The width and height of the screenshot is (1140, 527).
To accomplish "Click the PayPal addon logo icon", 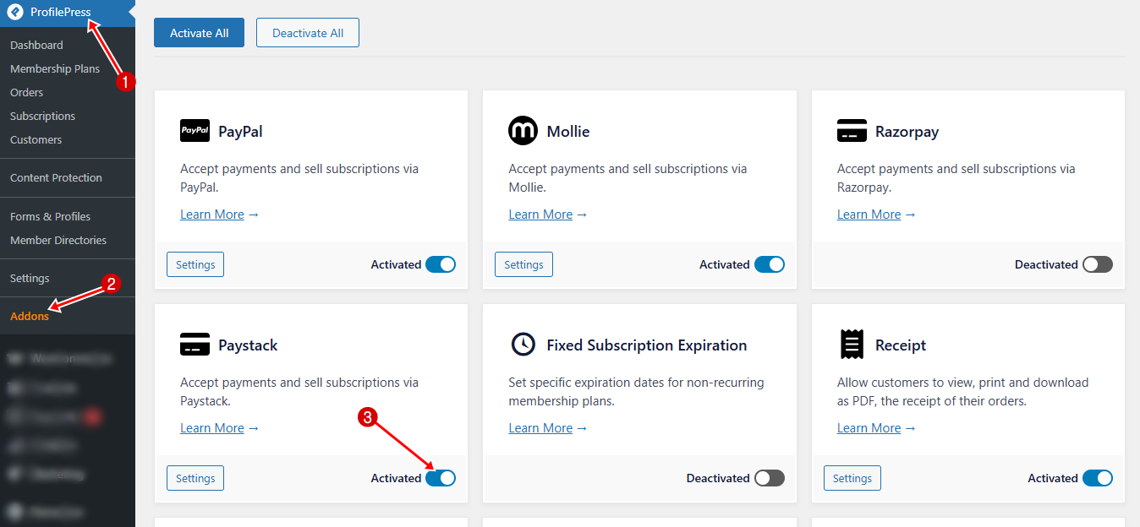I will tap(195, 131).
